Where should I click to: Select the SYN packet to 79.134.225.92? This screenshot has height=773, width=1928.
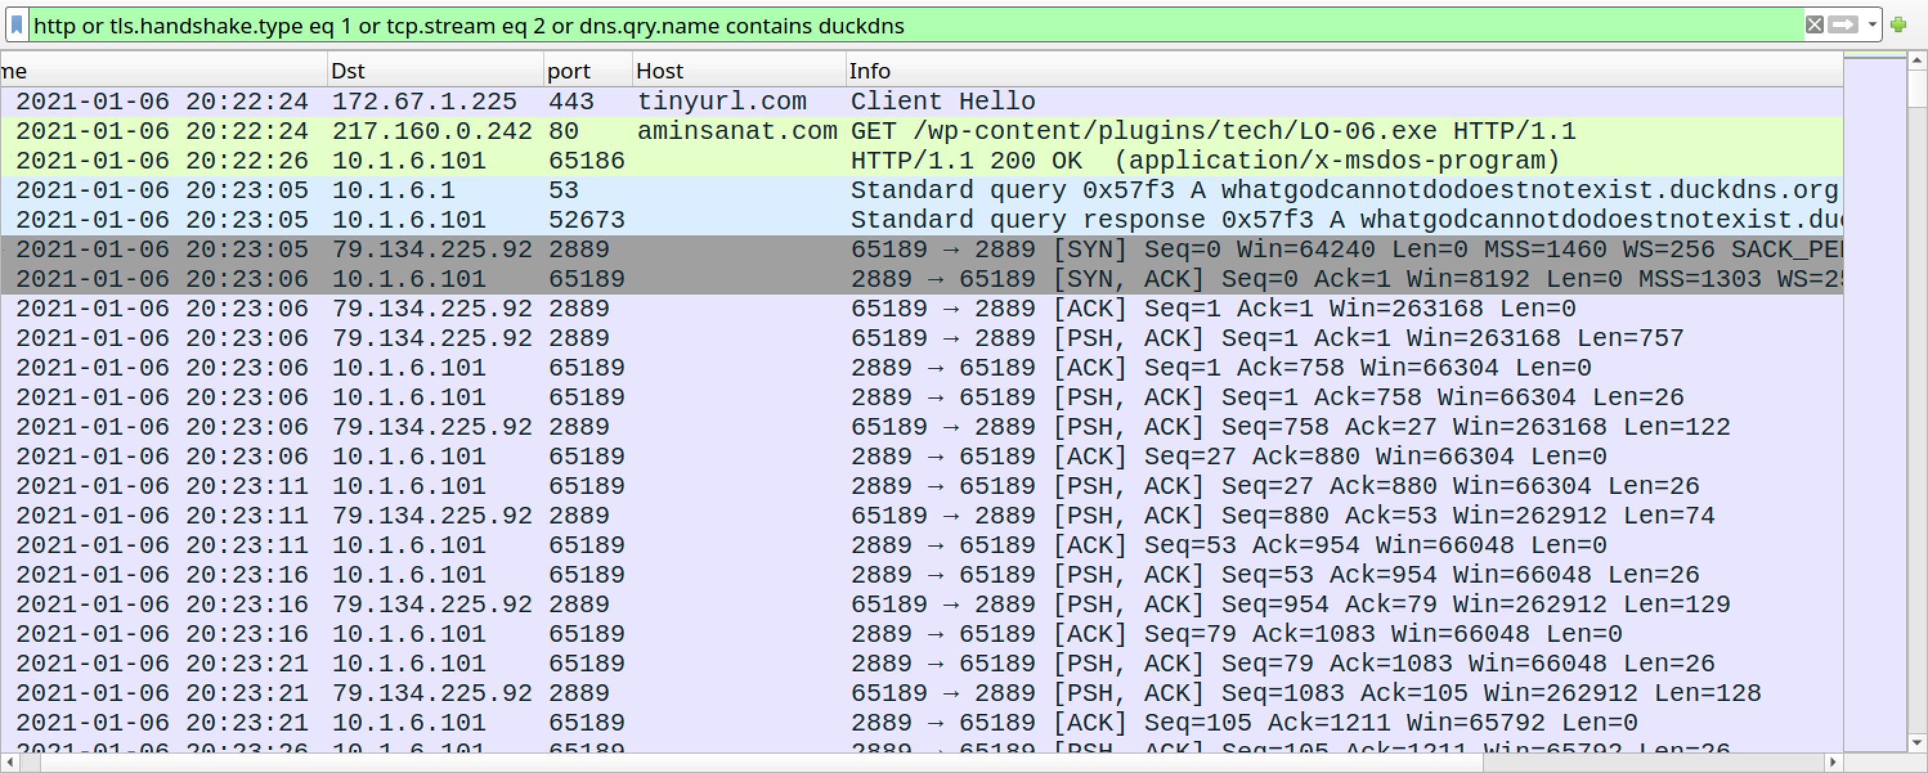pyautogui.click(x=922, y=249)
